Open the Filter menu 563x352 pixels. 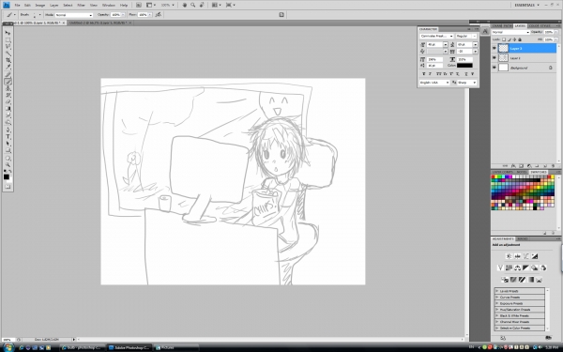(x=81, y=5)
